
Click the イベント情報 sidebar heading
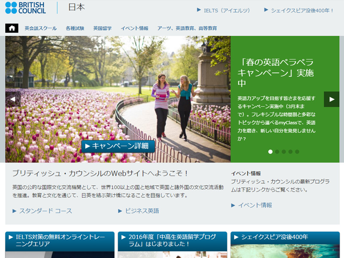[246, 174]
